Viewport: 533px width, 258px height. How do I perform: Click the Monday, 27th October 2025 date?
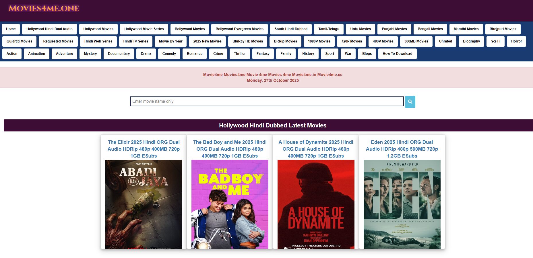[x=273, y=80]
